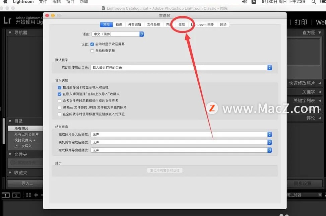Open the Apple menu
The image size is (326, 216).
click(x=5, y=2)
